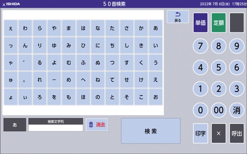Tap the × multiply key

[x=219, y=133]
